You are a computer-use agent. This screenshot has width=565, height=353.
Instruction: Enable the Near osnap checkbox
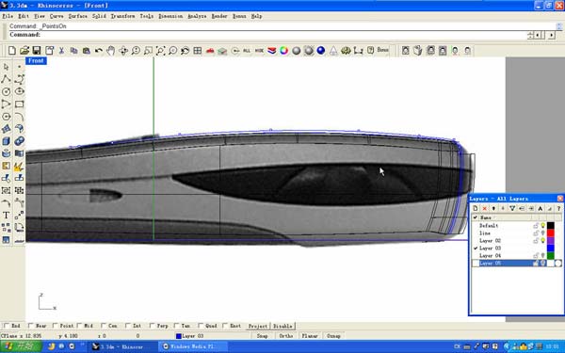(31, 326)
